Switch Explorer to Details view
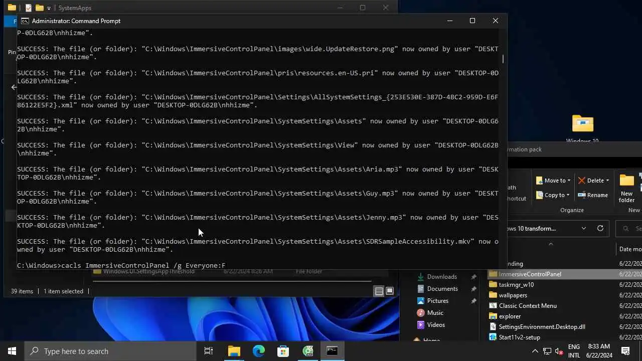Viewport: 642px width, 361px height. [x=379, y=291]
